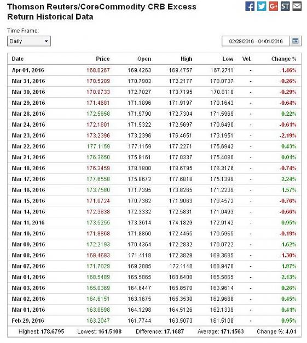Sort by the Change % column header

tap(283, 59)
